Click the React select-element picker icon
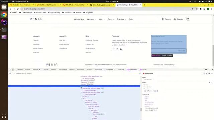Image resolution: width=214 pixels, height=120 pixels. (x=10, y=73)
